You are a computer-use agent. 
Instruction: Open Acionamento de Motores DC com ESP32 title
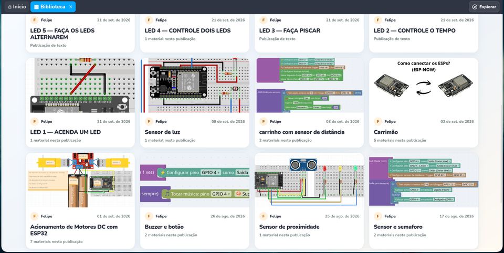pos(74,230)
